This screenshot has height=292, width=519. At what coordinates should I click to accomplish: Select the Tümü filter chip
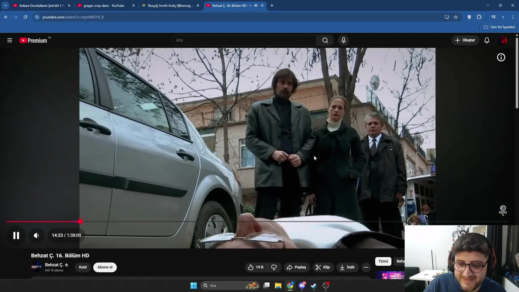pos(383,261)
